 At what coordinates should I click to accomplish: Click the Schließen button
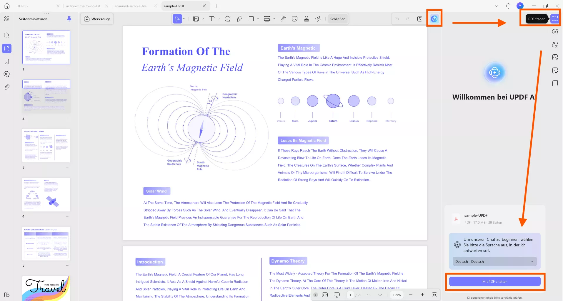click(x=338, y=19)
